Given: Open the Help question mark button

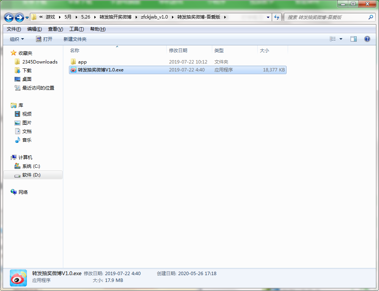Looking at the screenshot, I should coord(367,39).
